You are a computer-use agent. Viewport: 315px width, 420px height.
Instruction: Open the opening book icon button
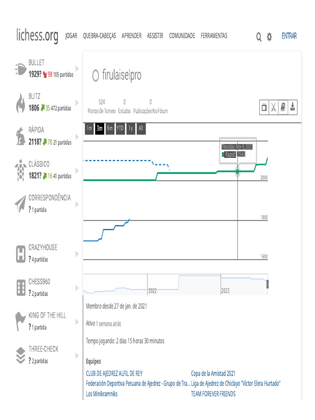(283, 107)
